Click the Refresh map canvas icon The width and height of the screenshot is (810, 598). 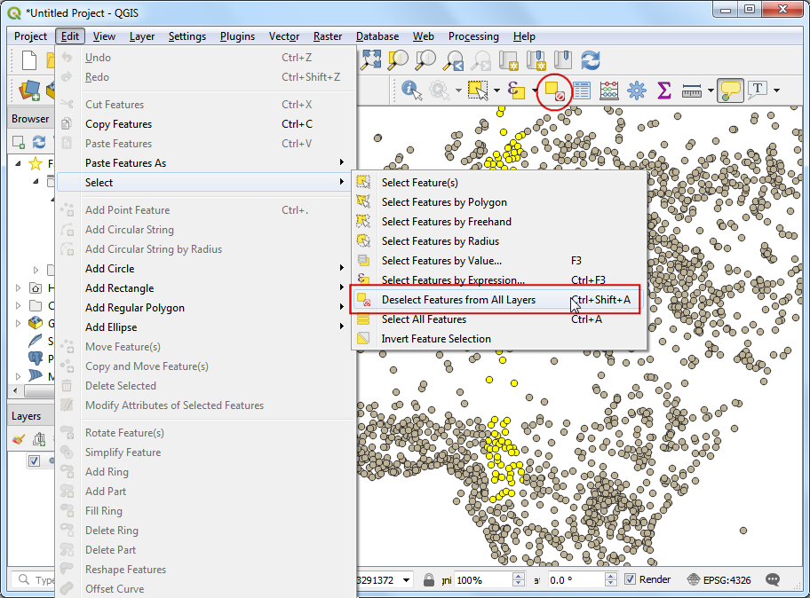pyautogui.click(x=591, y=60)
